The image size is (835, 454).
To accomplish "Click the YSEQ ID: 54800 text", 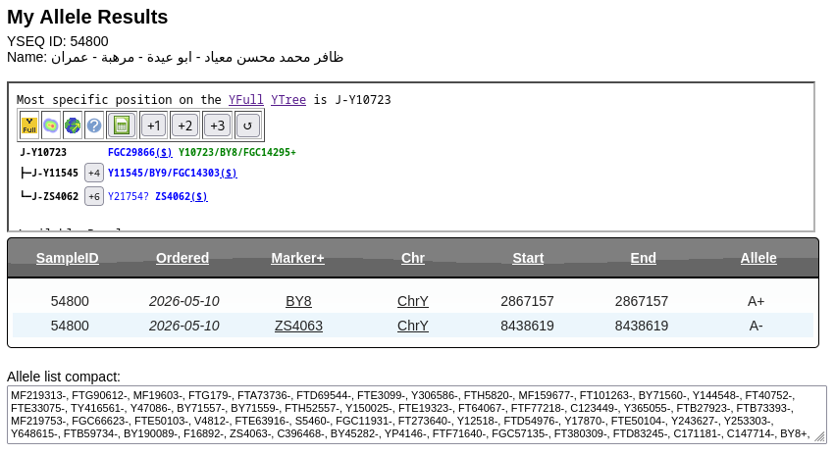I will click(x=58, y=41).
